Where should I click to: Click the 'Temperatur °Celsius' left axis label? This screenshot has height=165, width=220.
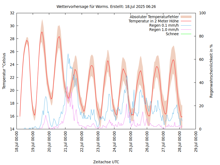click(4, 71)
